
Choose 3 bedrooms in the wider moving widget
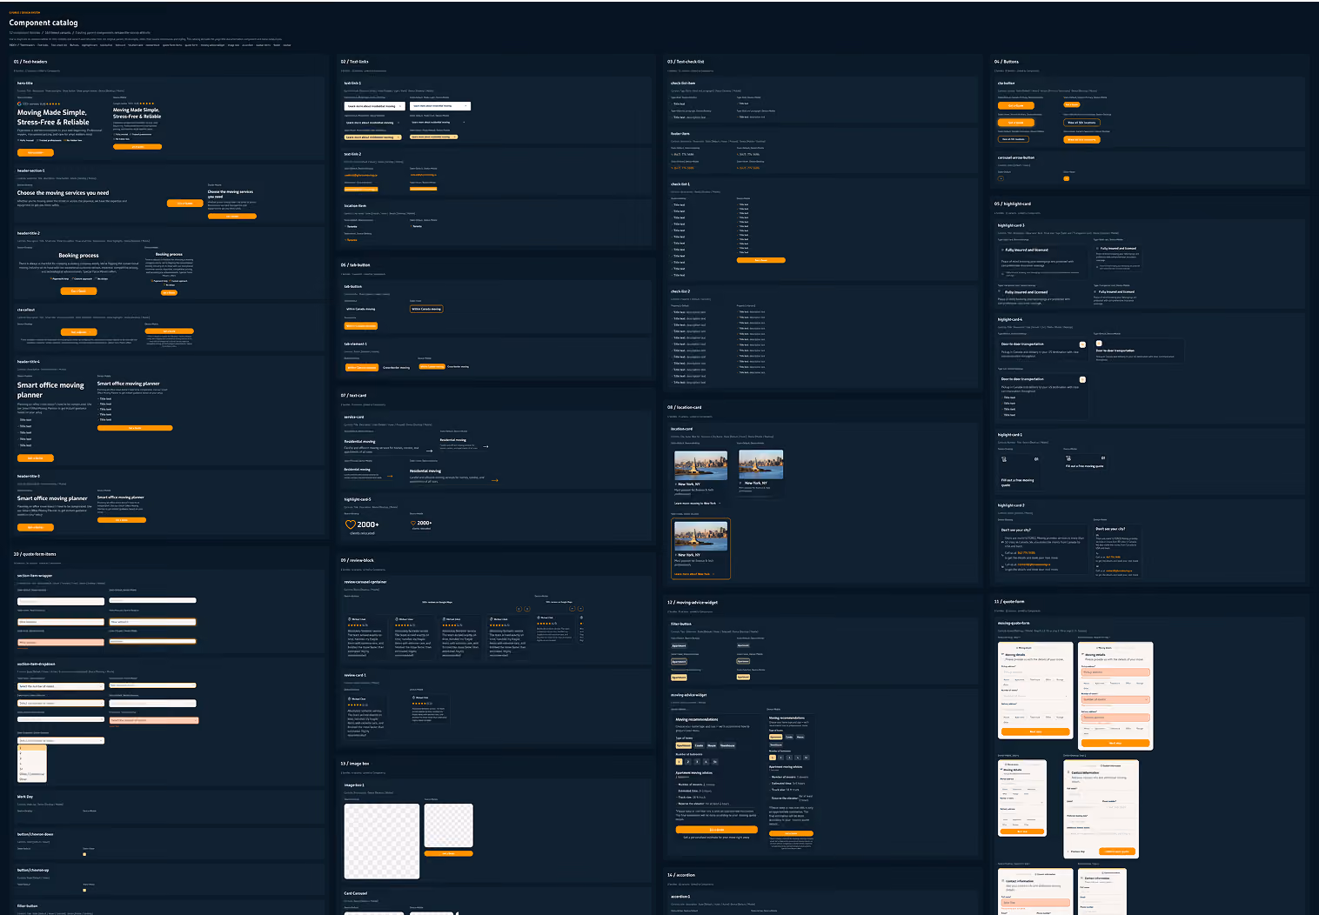coord(697,762)
